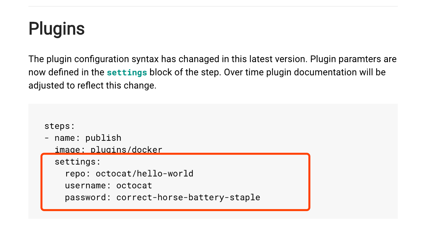Viewport: 442px width, 228px height.
Task: Click the "- name:" key in the code block
Action: pos(65,138)
